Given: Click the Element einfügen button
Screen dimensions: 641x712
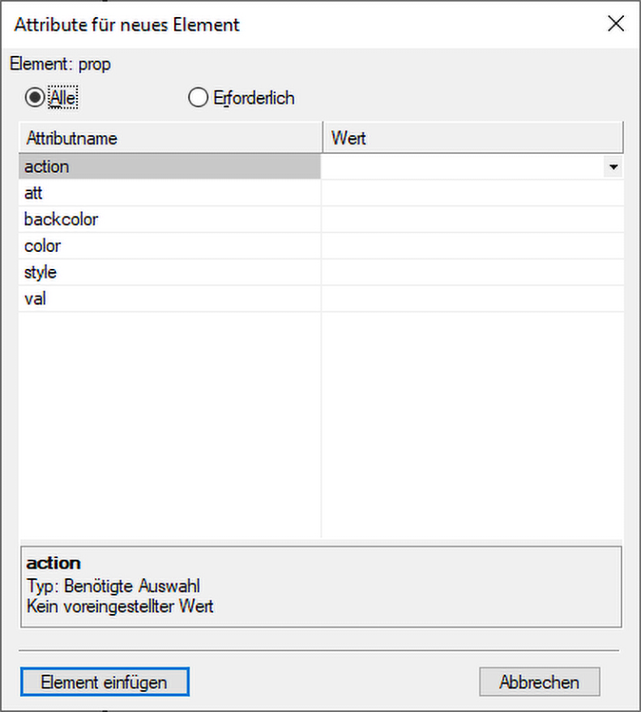Looking at the screenshot, I should (105, 681).
